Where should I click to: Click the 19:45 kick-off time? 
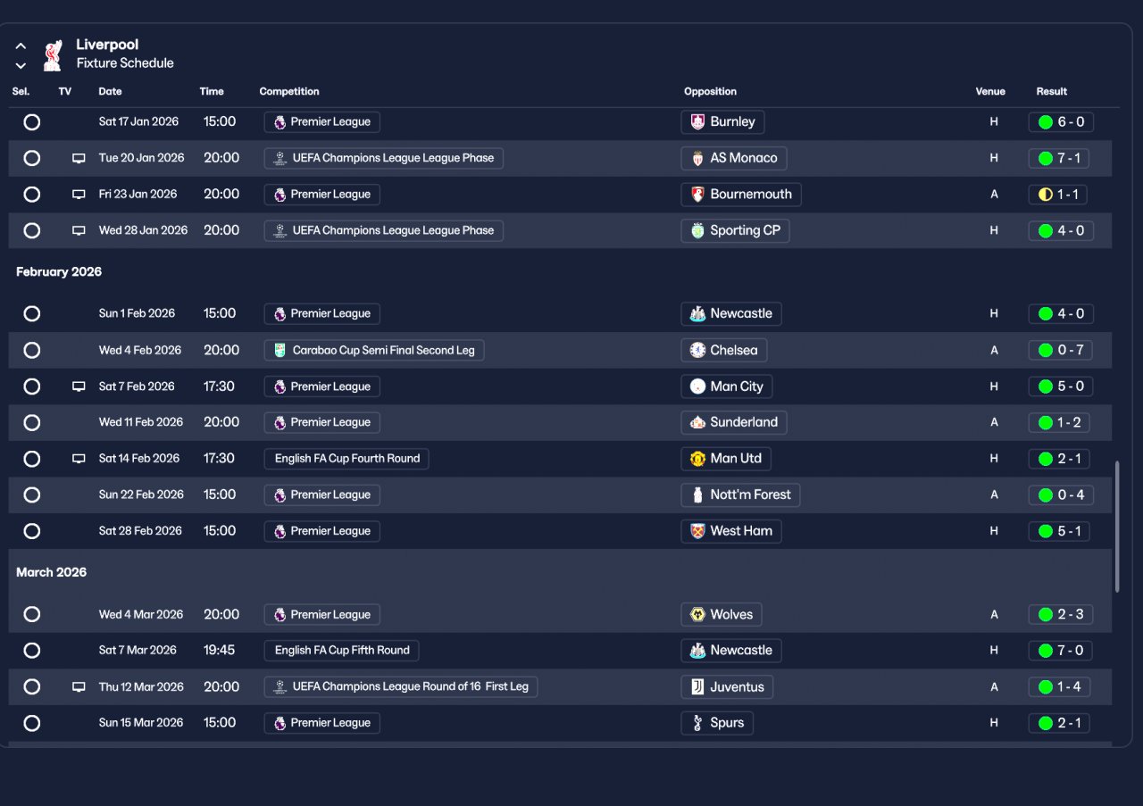[x=220, y=651]
